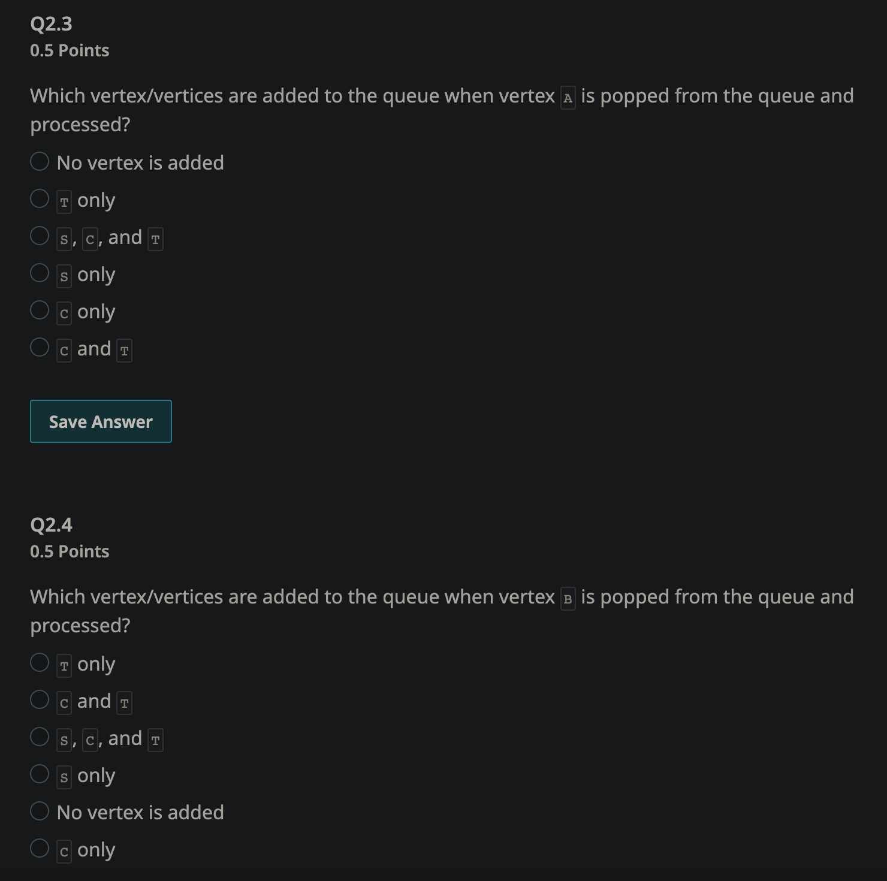This screenshot has width=887, height=881.
Task: Select "T only" option in Q2.3
Action: tap(40, 198)
